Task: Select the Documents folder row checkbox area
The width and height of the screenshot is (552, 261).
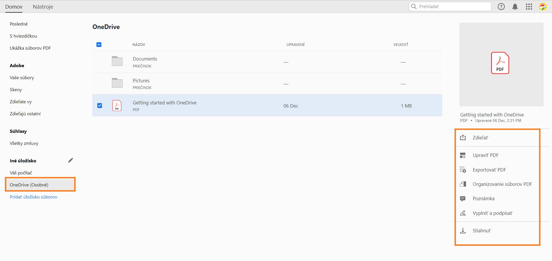Action: [100, 62]
